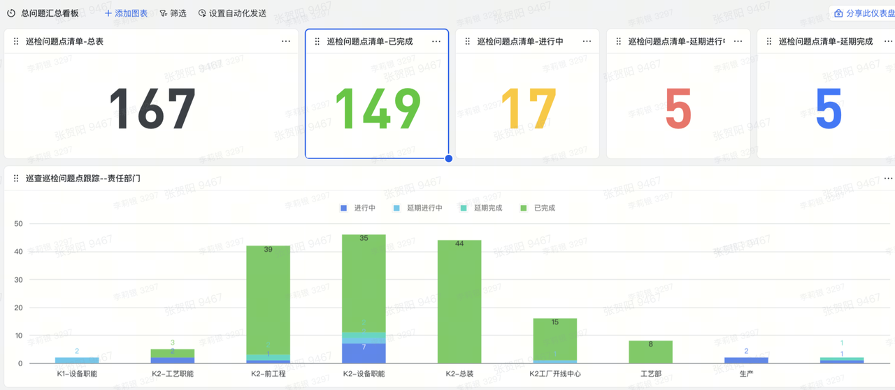Click the dashboard clock icon beside 总问题汇总看板
This screenshot has width=895, height=390.
coord(11,13)
